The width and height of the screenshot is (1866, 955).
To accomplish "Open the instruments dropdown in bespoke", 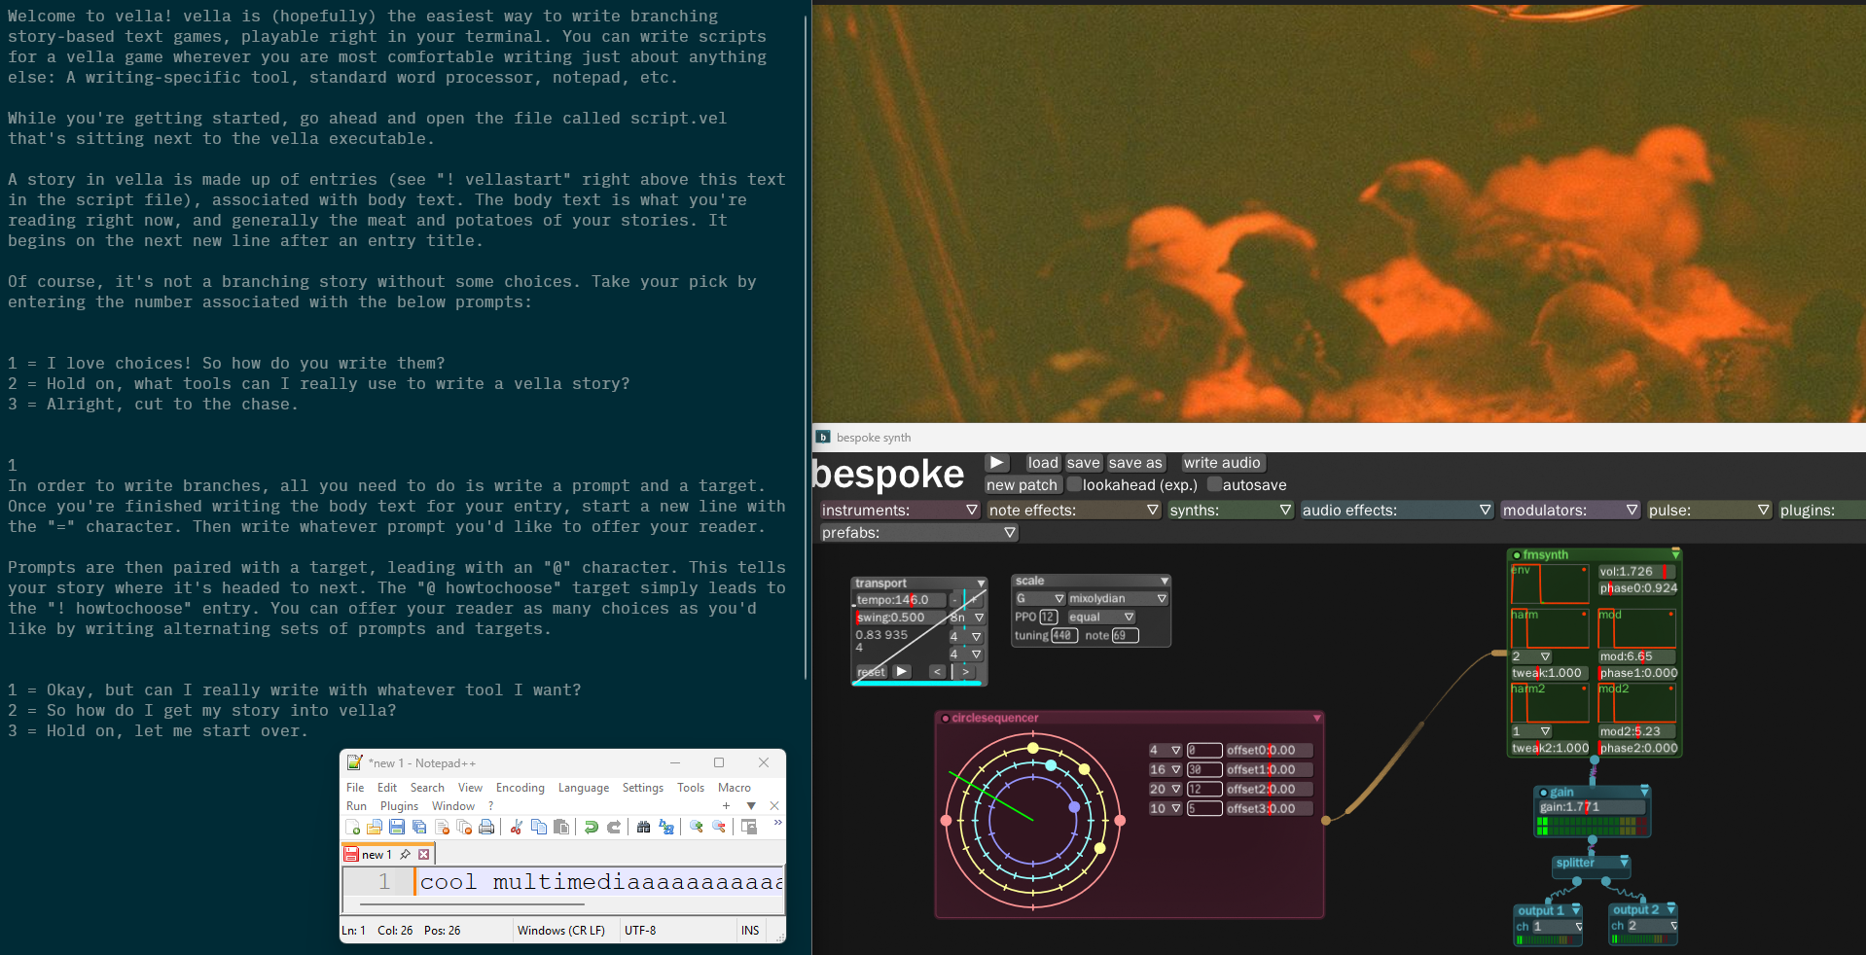I will pyautogui.click(x=900, y=511).
